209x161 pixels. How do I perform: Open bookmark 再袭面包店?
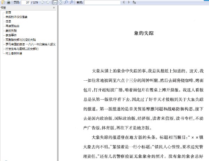tap(13, 26)
